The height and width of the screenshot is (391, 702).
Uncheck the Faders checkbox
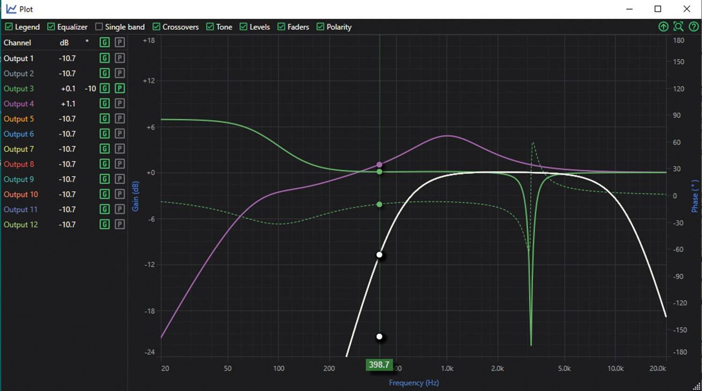pyautogui.click(x=281, y=27)
